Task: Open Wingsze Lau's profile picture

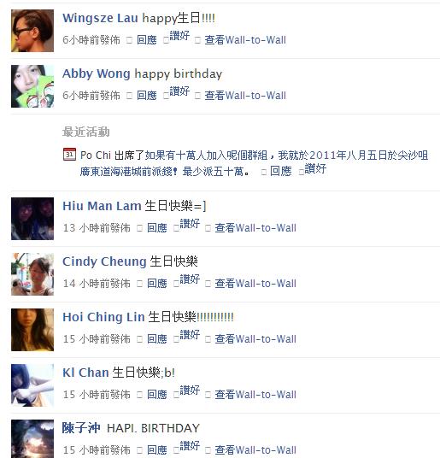Action: [32, 31]
